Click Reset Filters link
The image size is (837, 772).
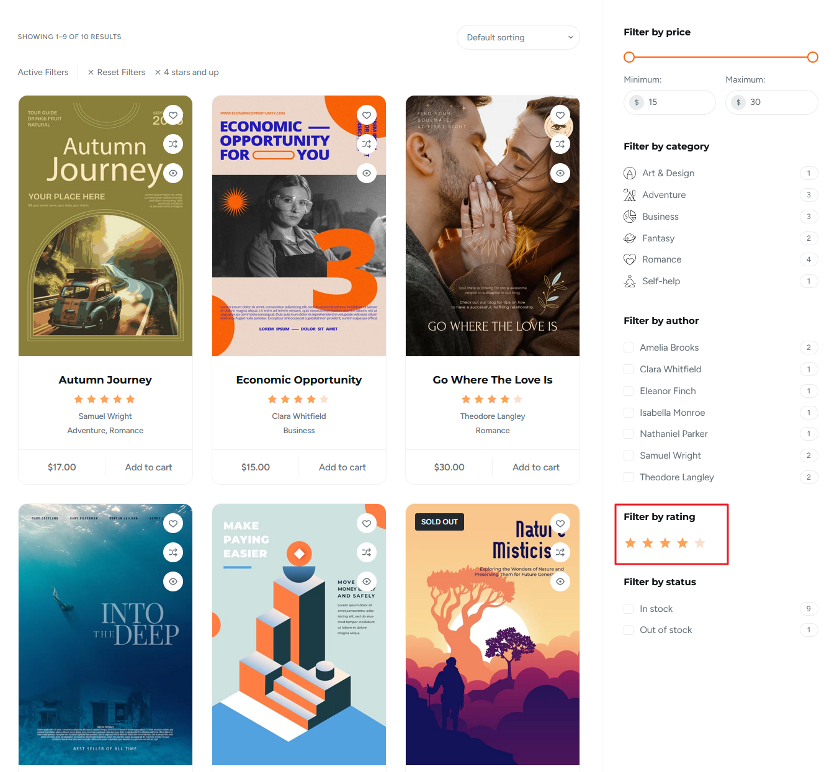(x=117, y=73)
